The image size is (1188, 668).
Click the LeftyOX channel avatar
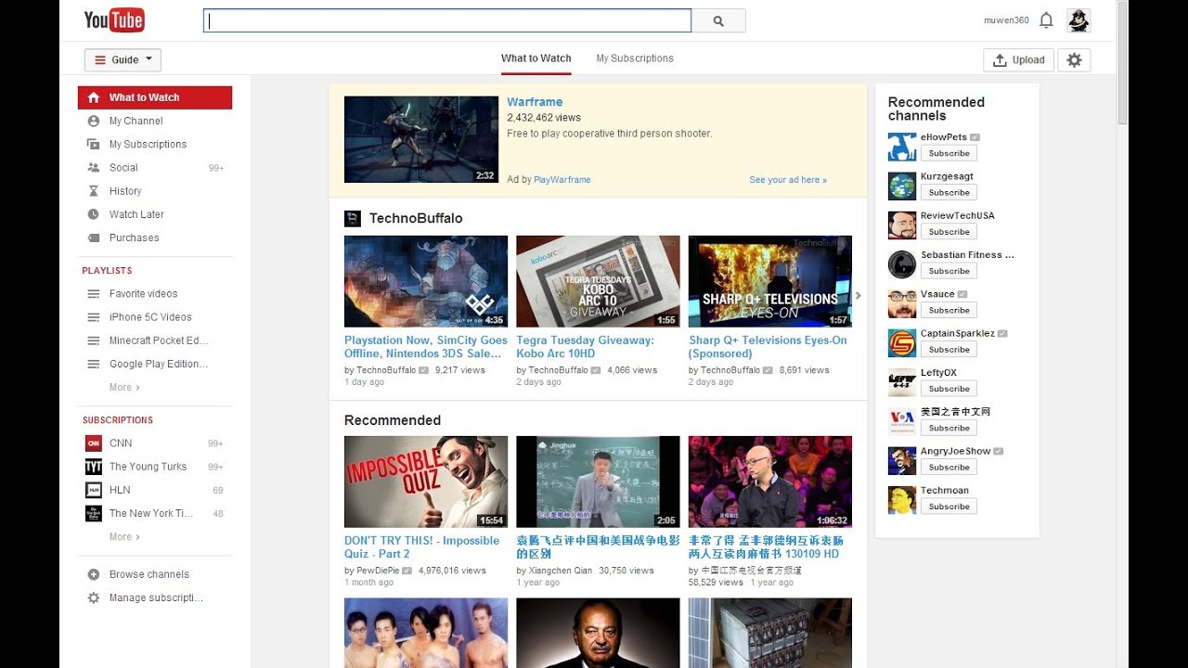click(x=902, y=382)
